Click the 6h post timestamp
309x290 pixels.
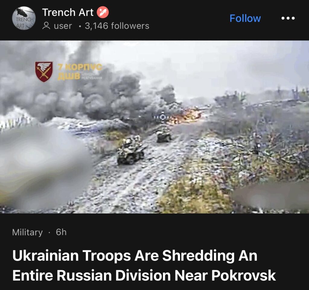coord(61,232)
